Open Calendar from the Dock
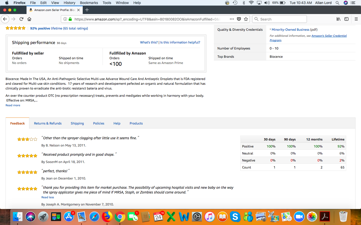The width and height of the screenshot is (361, 225). 158,216
